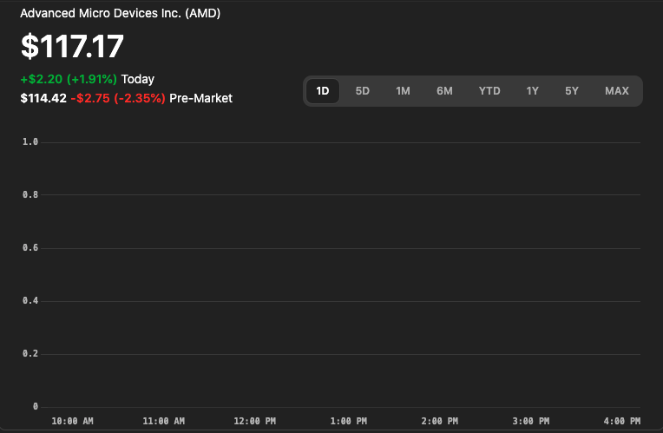Click the Today label
Viewport: 663px width, 433px height.
coord(138,79)
